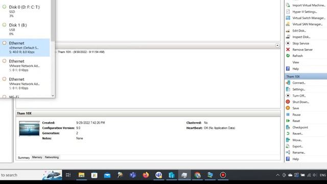Switch to the Memory tab
This screenshot has width=327, height=184.
coord(37,157)
